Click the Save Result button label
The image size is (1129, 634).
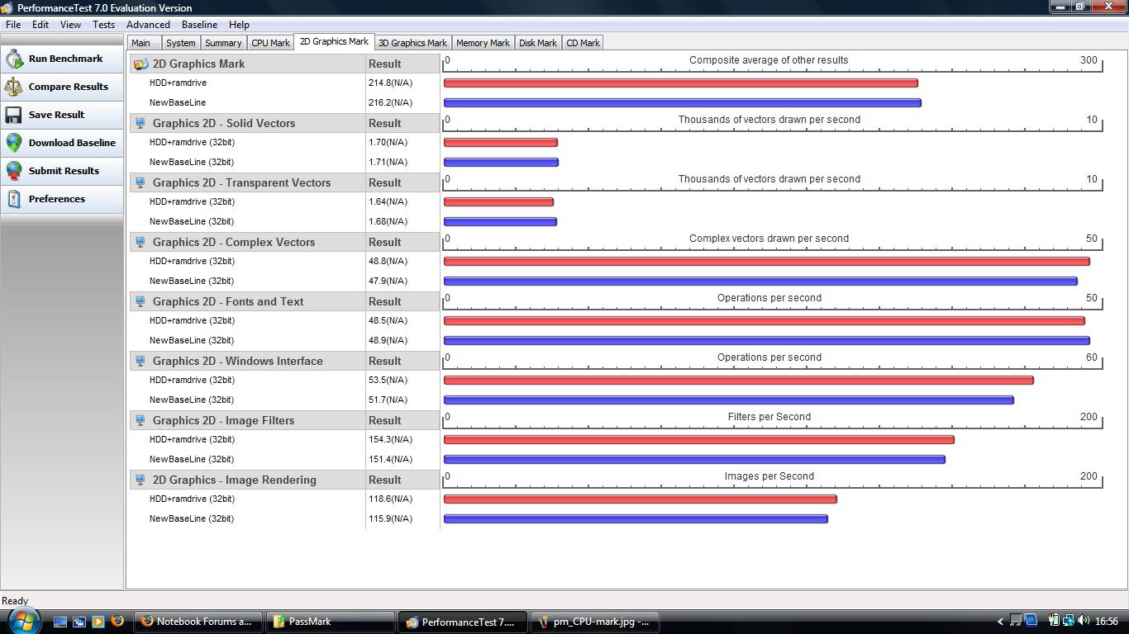(x=56, y=115)
